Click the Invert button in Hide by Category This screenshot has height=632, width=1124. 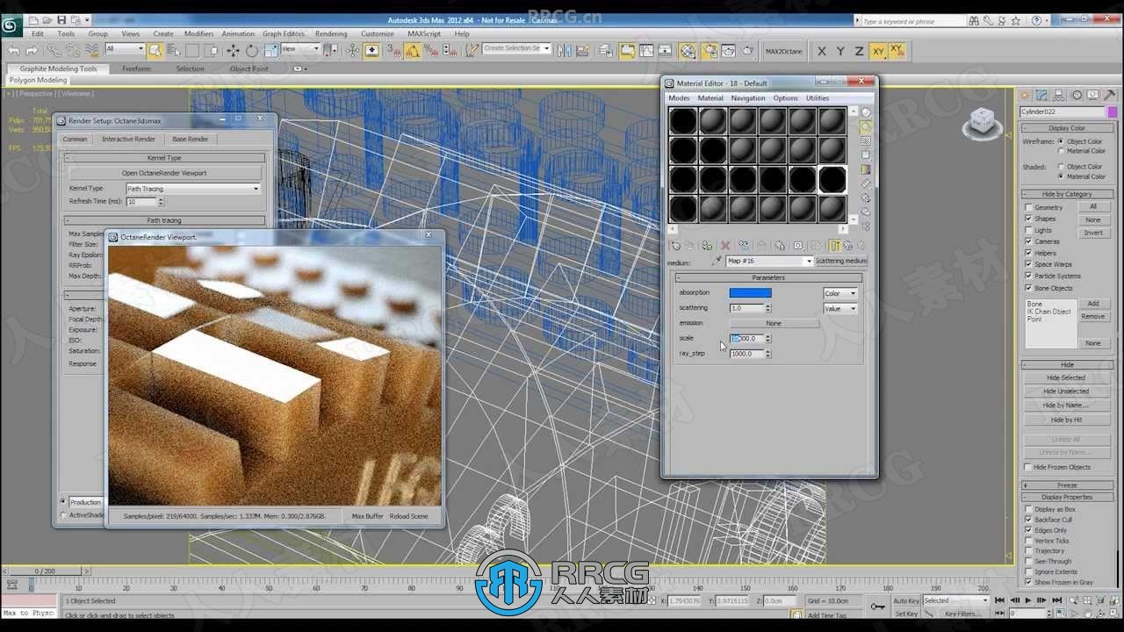pos(1093,233)
